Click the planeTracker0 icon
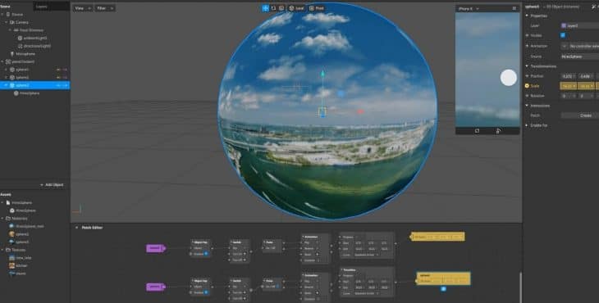The image size is (599, 303). coord(8,61)
